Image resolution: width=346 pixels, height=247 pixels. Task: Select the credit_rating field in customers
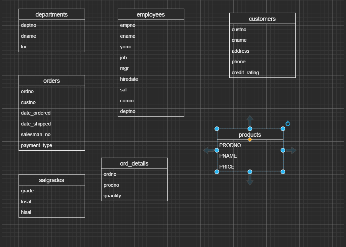245,72
